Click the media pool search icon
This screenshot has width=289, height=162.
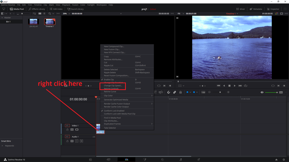click(50, 14)
